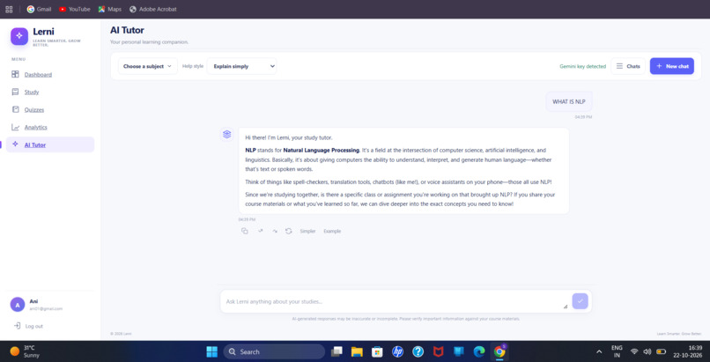Click the Ani user avatar

click(18, 305)
